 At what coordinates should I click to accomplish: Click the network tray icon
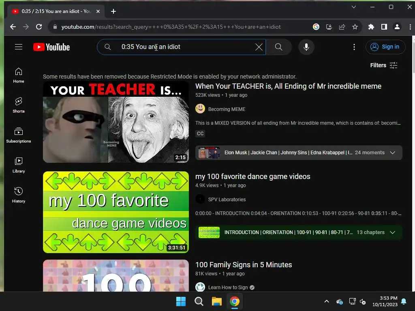pos(352,301)
